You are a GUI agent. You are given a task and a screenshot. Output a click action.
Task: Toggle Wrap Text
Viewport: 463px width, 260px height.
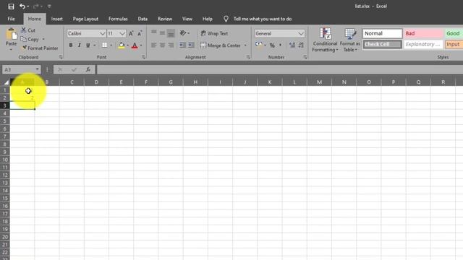tap(214, 34)
